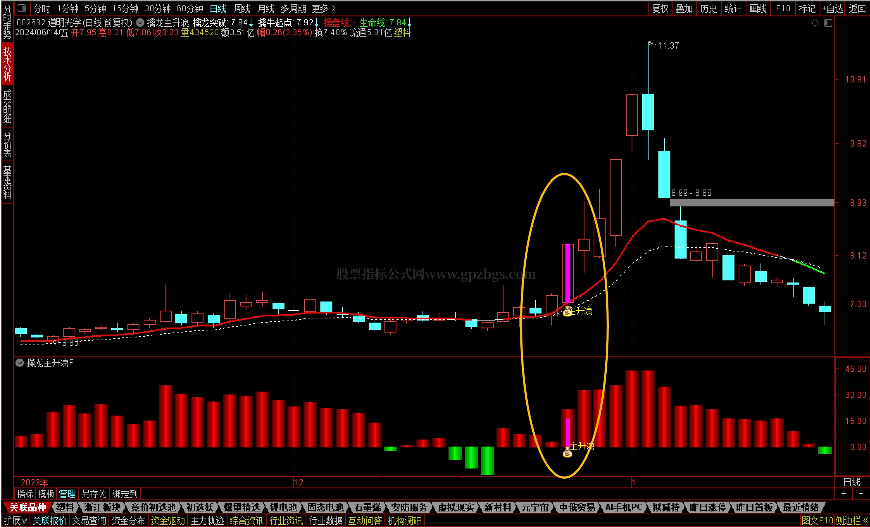Toggle the left panel layout icon
The width and height of the screenshot is (870, 528).
22,8
